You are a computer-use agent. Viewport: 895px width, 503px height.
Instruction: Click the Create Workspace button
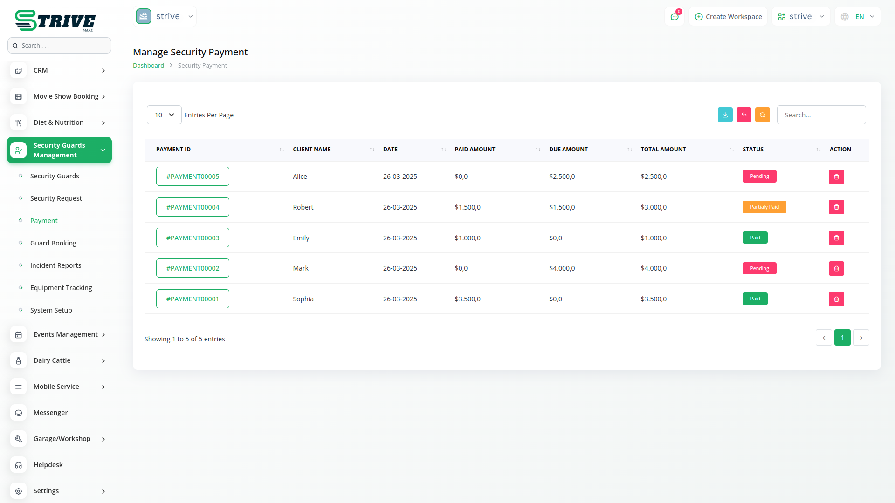click(728, 17)
